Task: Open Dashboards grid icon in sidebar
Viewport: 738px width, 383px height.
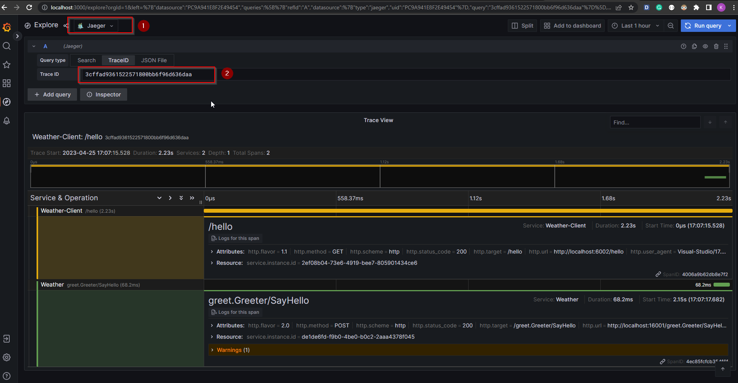Action: pos(7,83)
